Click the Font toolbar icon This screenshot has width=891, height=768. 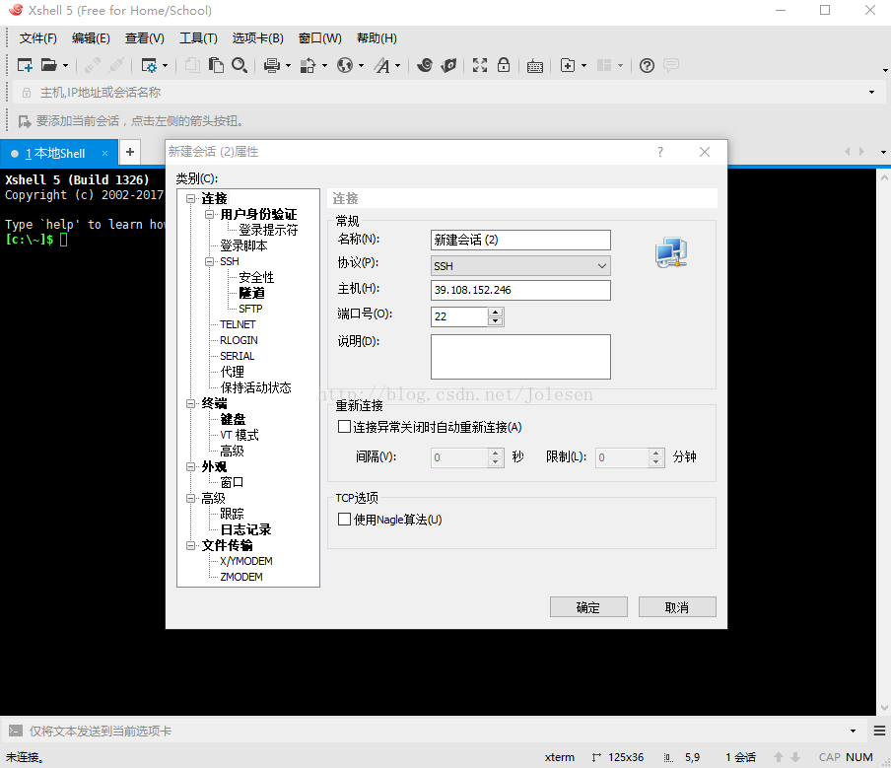pyautogui.click(x=381, y=65)
